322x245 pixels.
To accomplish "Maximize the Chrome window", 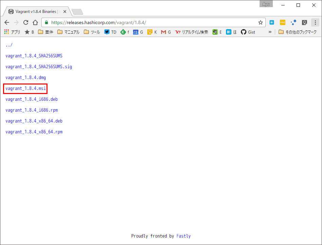I will coord(298,5).
